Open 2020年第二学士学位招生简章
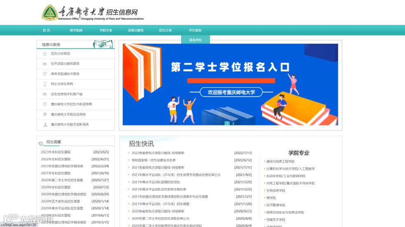The height and width of the screenshot is (227, 405). 62,180
